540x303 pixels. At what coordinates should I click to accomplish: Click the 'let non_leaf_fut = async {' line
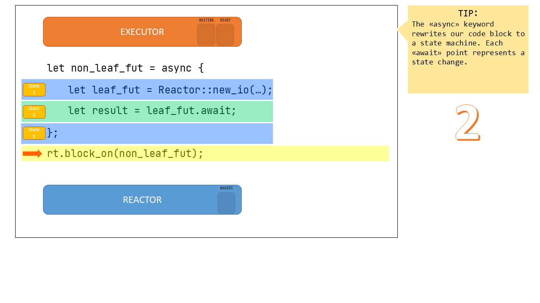125,68
